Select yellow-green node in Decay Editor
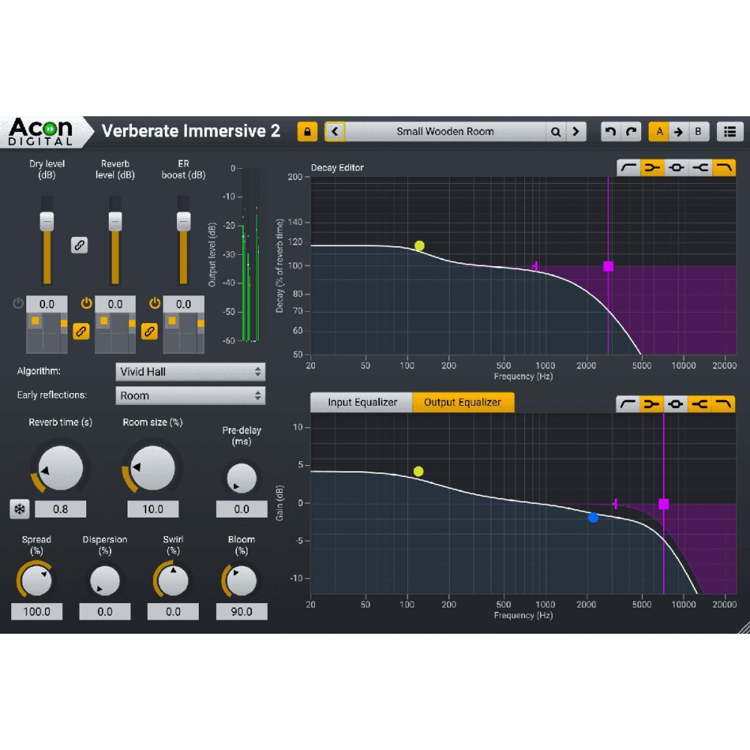The image size is (750, 750). [x=419, y=246]
